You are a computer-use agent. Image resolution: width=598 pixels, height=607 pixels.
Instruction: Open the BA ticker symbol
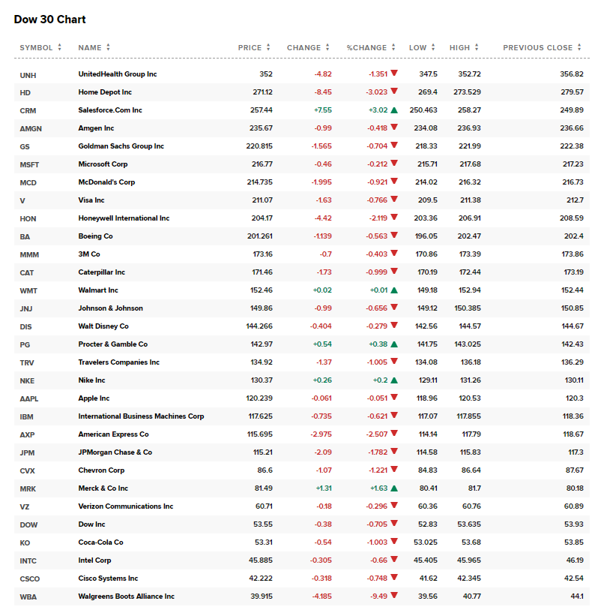click(25, 237)
